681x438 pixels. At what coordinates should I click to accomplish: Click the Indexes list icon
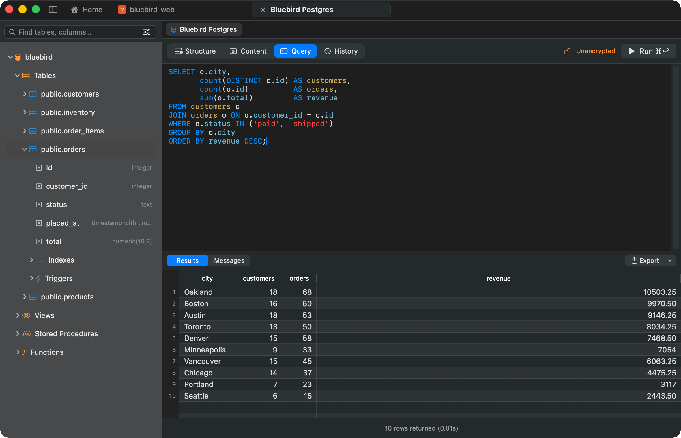(40, 260)
